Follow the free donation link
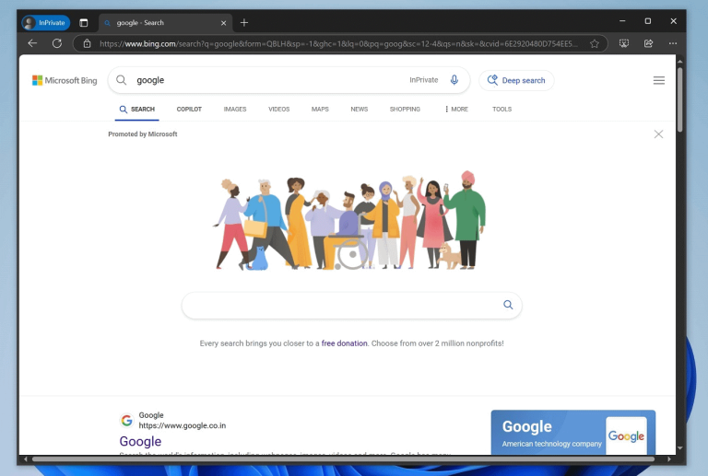The height and width of the screenshot is (476, 708). pyautogui.click(x=344, y=343)
